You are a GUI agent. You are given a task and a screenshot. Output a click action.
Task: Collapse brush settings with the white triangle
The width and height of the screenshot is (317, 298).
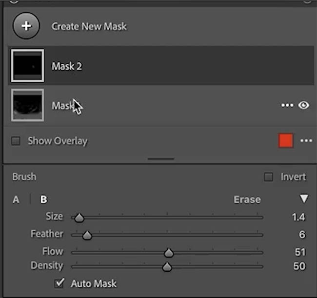click(x=304, y=199)
